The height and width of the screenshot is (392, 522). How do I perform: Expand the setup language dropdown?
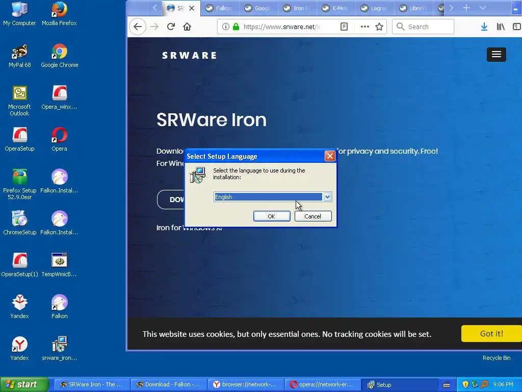tap(327, 197)
